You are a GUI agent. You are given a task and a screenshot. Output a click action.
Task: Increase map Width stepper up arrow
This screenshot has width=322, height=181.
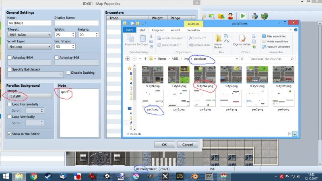73,33
